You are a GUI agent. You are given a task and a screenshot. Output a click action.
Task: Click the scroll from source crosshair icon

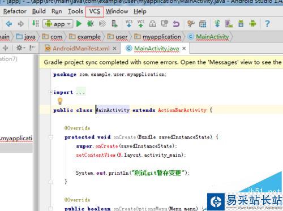6,48
